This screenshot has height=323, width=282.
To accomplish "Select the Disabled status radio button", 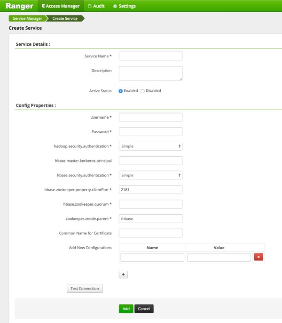I will tap(142, 91).
